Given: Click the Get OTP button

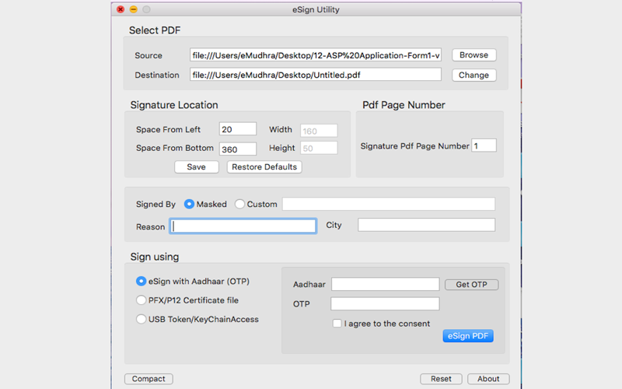Looking at the screenshot, I should (472, 285).
